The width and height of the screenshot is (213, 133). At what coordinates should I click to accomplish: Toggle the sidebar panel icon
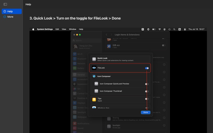tap(5, 4)
